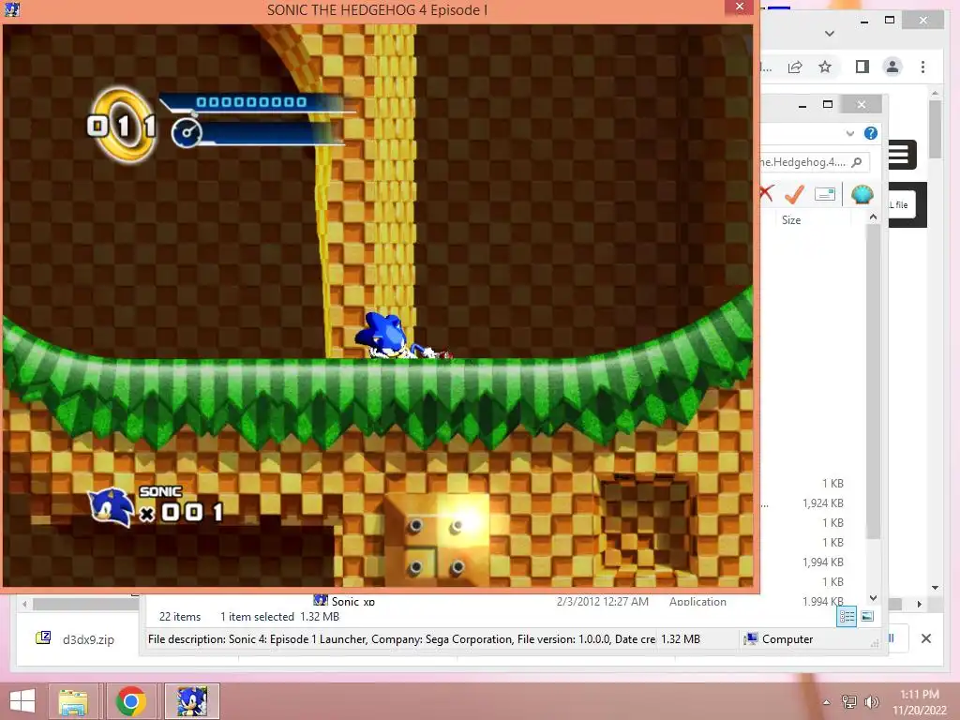Open the network tray icon
Image resolution: width=960 pixels, height=720 pixels.
coord(849,701)
